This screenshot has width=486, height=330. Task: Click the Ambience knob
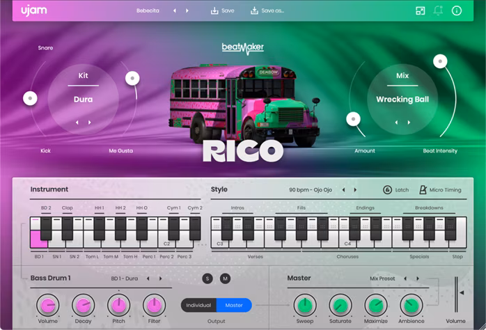pos(411,305)
